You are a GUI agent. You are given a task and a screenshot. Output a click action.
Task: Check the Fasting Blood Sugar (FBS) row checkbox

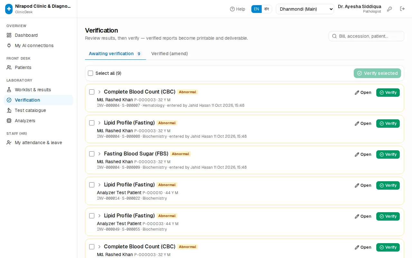tap(92, 154)
